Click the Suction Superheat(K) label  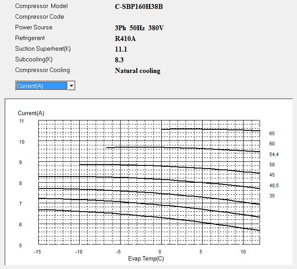coord(43,49)
